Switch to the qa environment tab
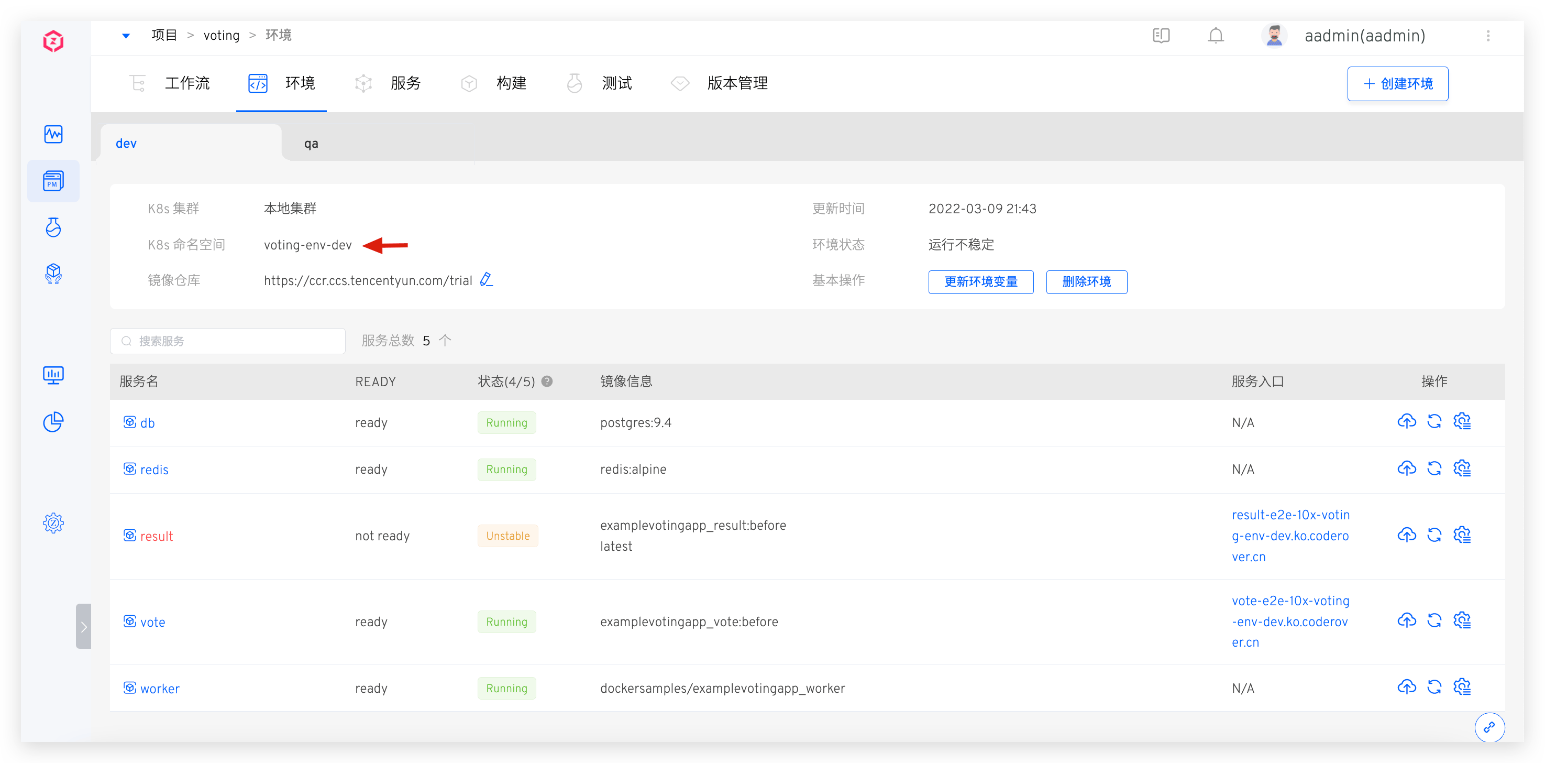 [x=311, y=143]
